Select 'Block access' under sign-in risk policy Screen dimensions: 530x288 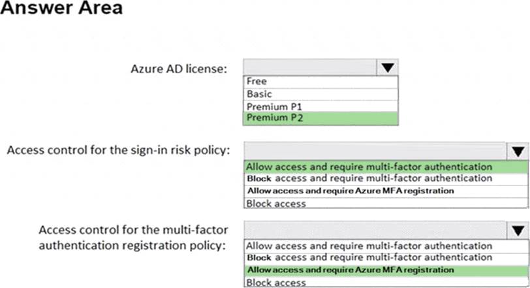pyautogui.click(x=369, y=203)
